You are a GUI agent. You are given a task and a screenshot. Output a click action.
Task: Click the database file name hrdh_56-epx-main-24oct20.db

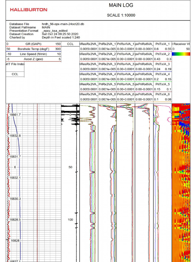tap(63, 24)
